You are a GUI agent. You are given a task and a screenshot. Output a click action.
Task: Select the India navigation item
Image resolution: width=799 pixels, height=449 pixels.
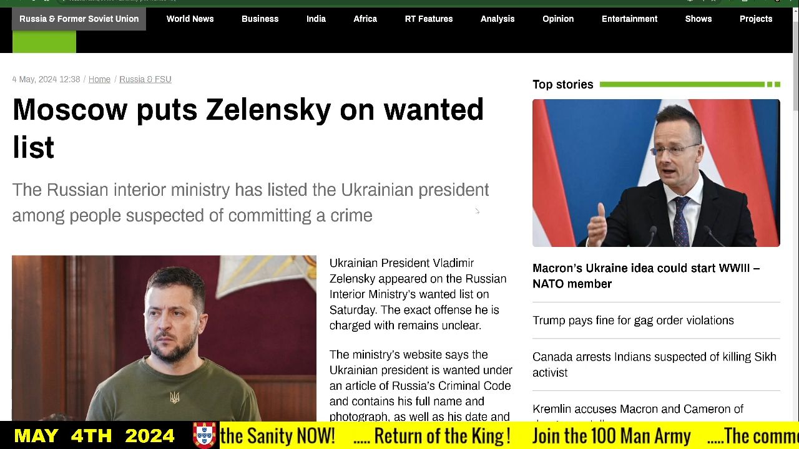point(316,19)
